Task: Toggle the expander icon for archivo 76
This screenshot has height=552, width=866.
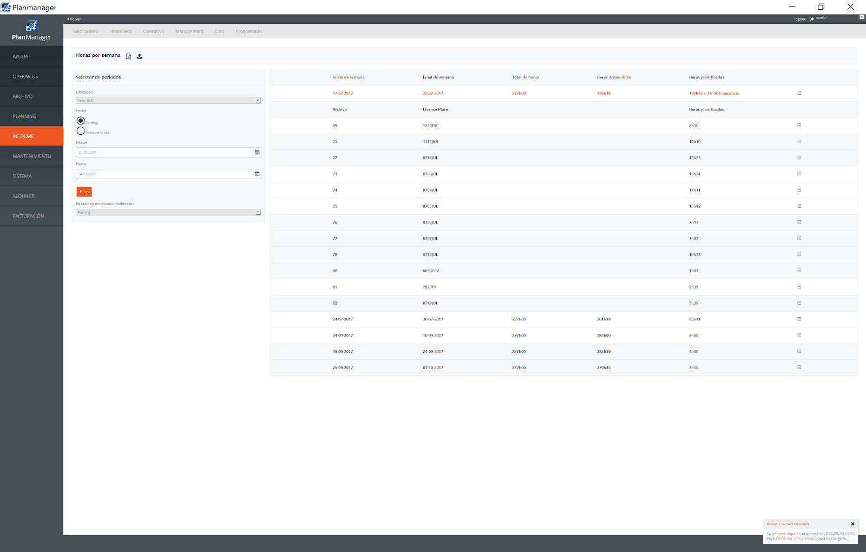Action: pos(799,222)
